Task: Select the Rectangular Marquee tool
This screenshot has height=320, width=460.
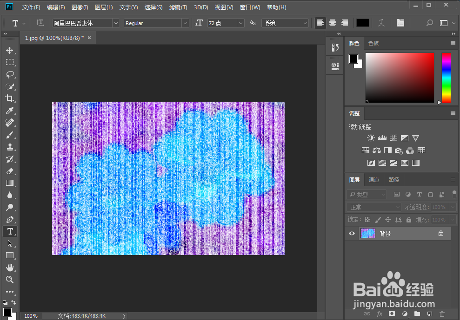Action: (10, 62)
